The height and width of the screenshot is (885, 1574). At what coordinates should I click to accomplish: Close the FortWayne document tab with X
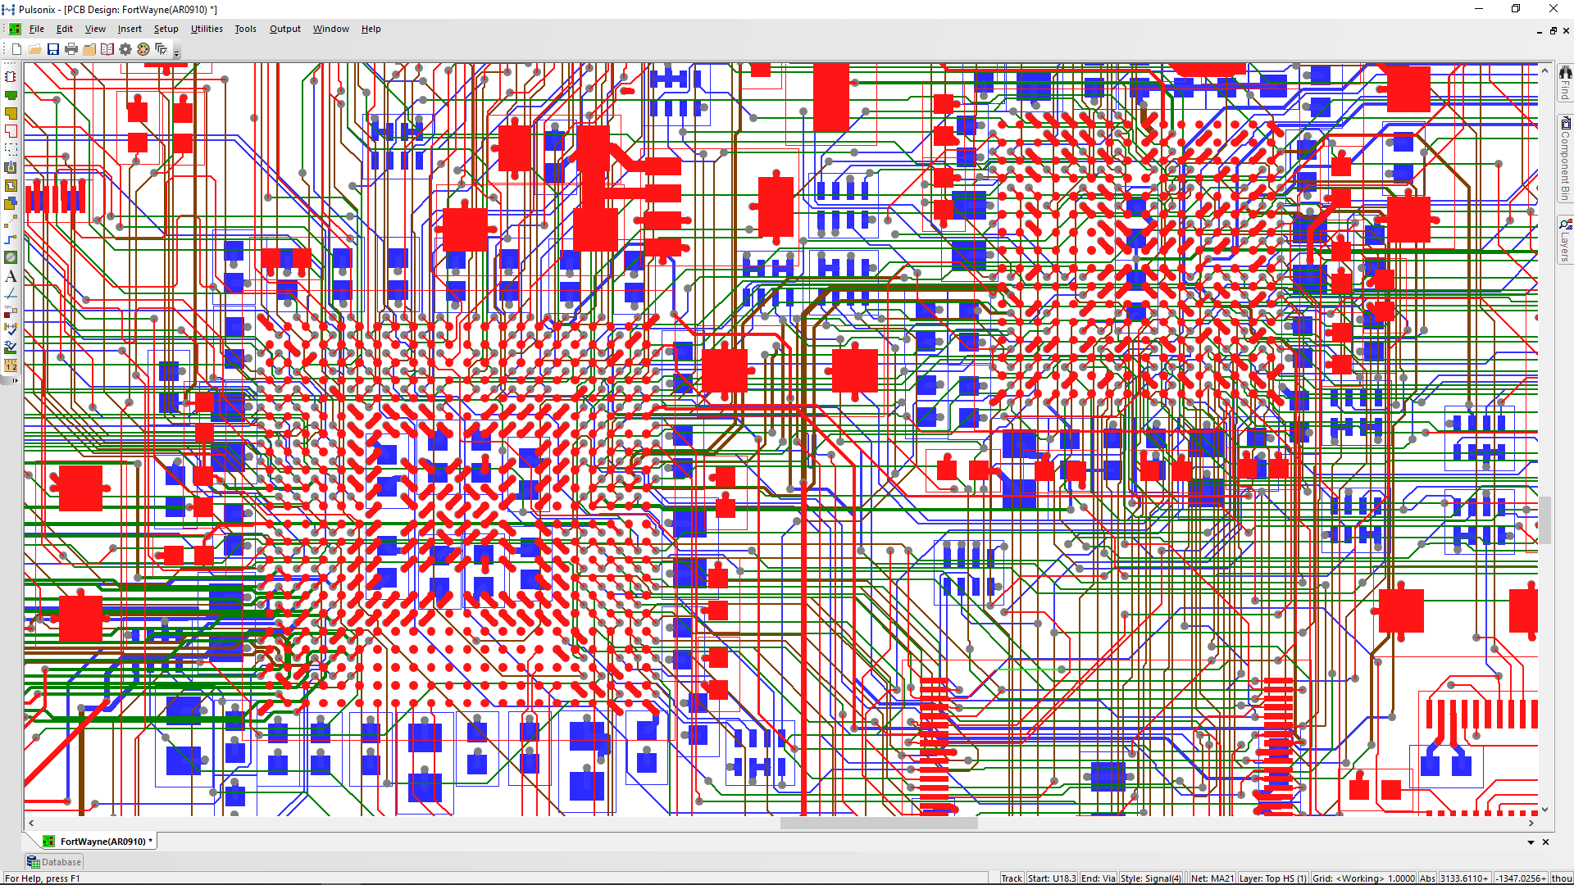(x=1546, y=842)
